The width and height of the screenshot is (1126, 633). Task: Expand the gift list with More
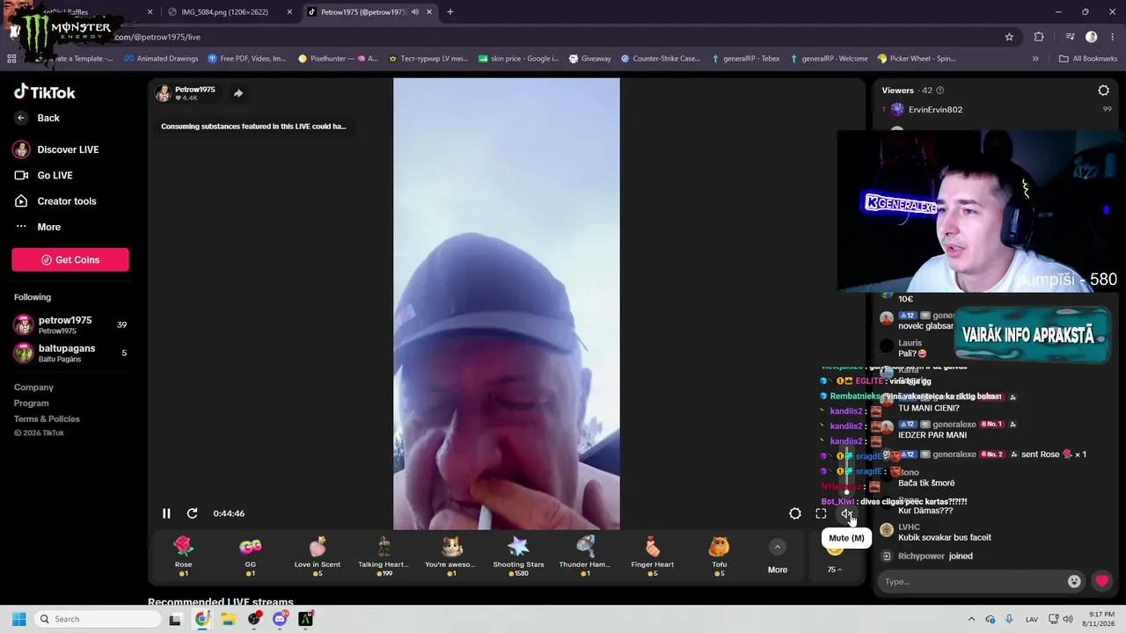click(x=778, y=557)
